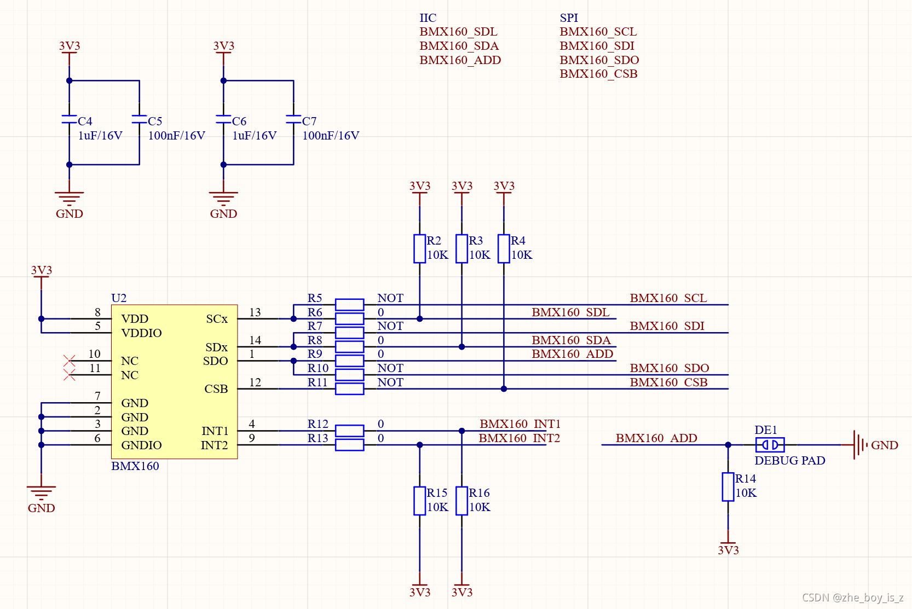912x609 pixels.
Task: Click GND symbol below the U2 chip
Action: pos(41,499)
